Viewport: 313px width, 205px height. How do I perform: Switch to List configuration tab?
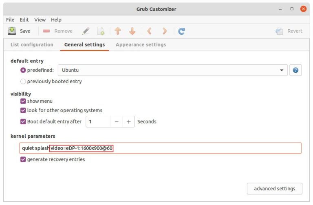tap(32, 44)
